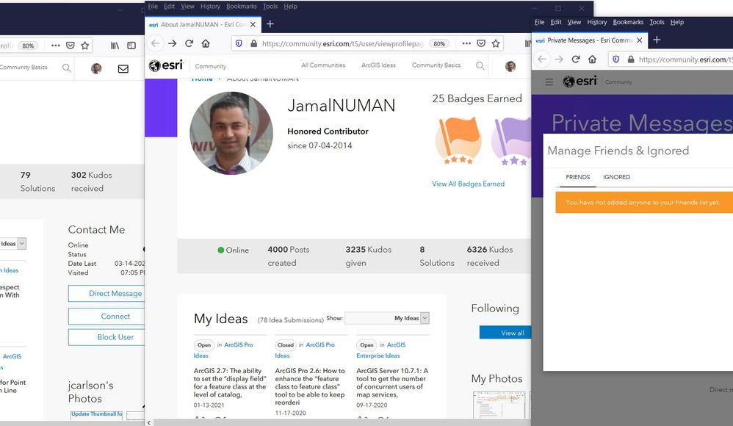The height and width of the screenshot is (426, 733).
Task: Click user avatar in left window
Action: 96,68
